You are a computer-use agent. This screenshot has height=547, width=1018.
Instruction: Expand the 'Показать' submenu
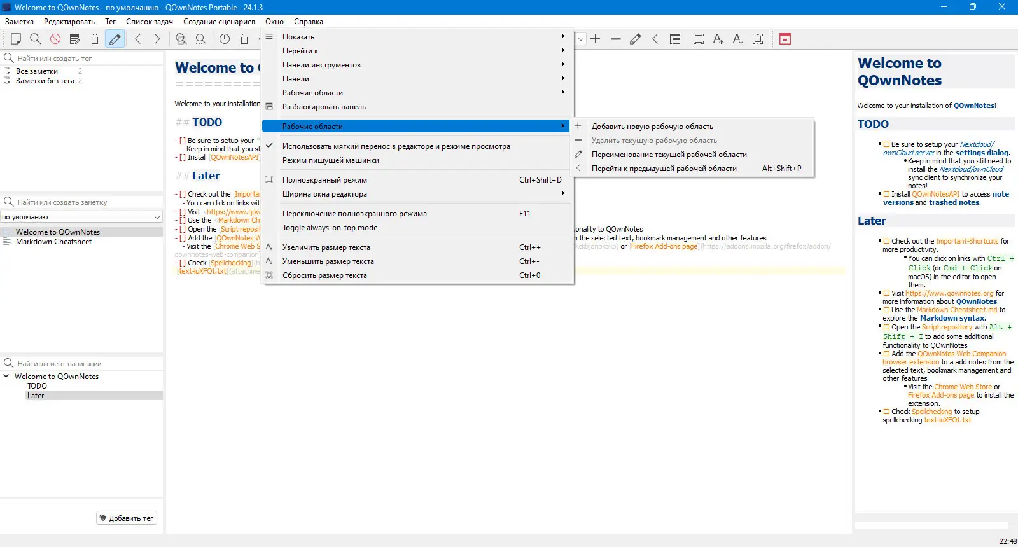417,37
